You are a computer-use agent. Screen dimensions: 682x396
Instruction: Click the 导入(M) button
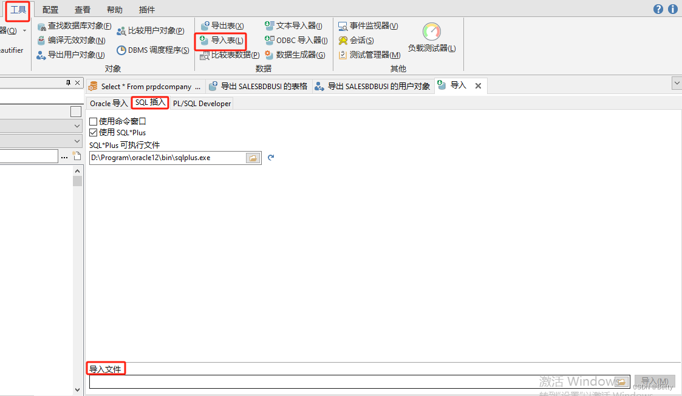click(x=654, y=380)
